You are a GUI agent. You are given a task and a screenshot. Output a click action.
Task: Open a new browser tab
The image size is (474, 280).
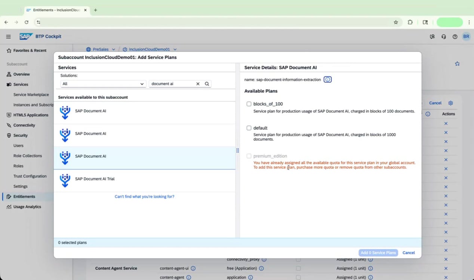pos(95,10)
